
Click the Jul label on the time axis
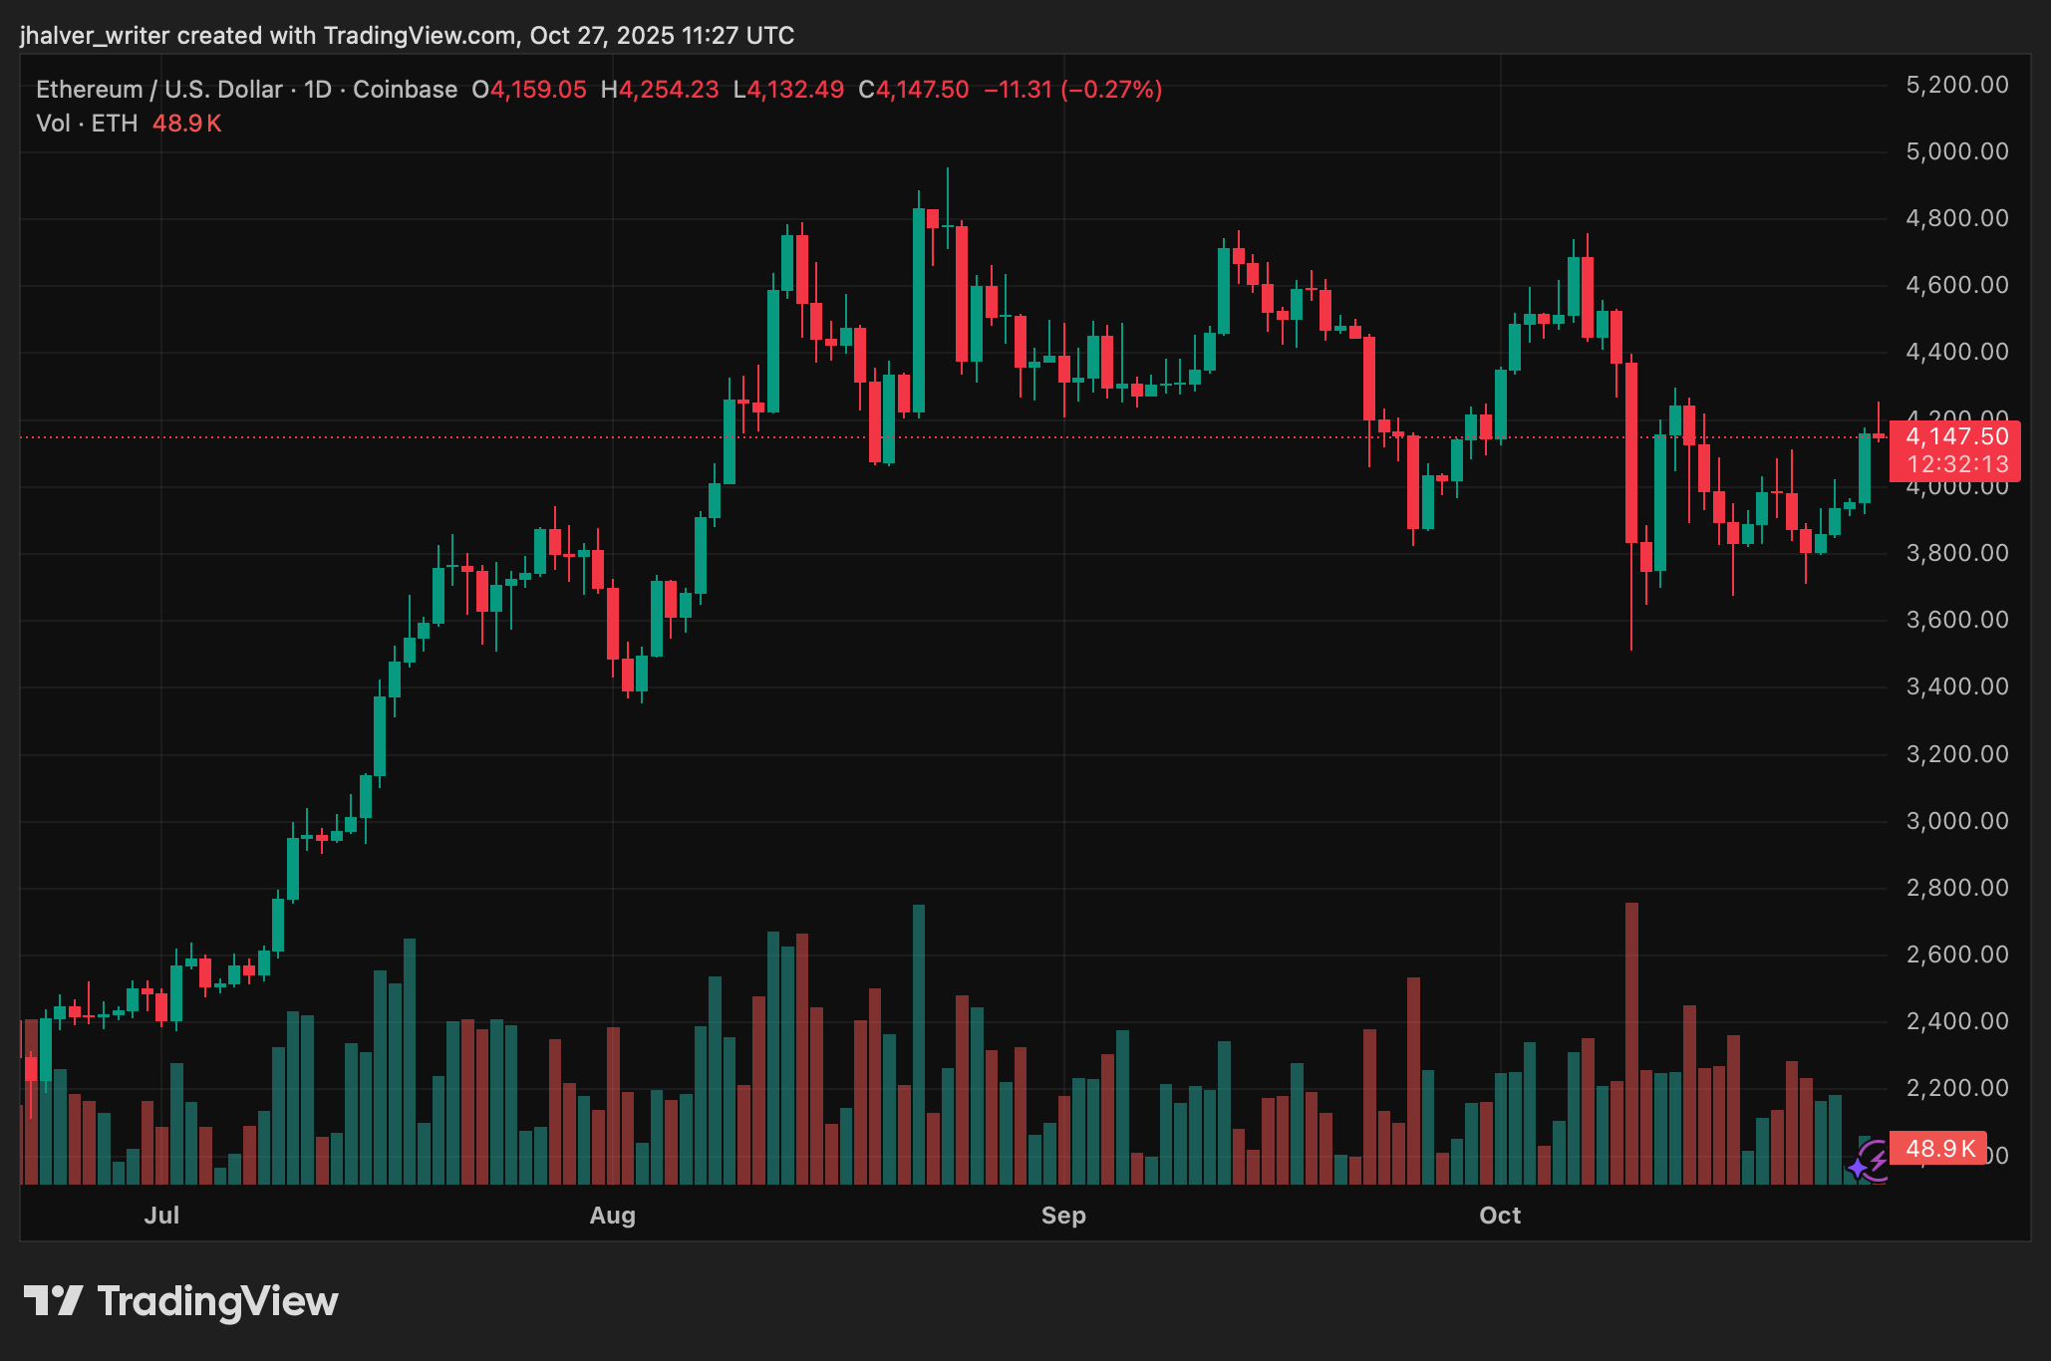coord(162,1216)
